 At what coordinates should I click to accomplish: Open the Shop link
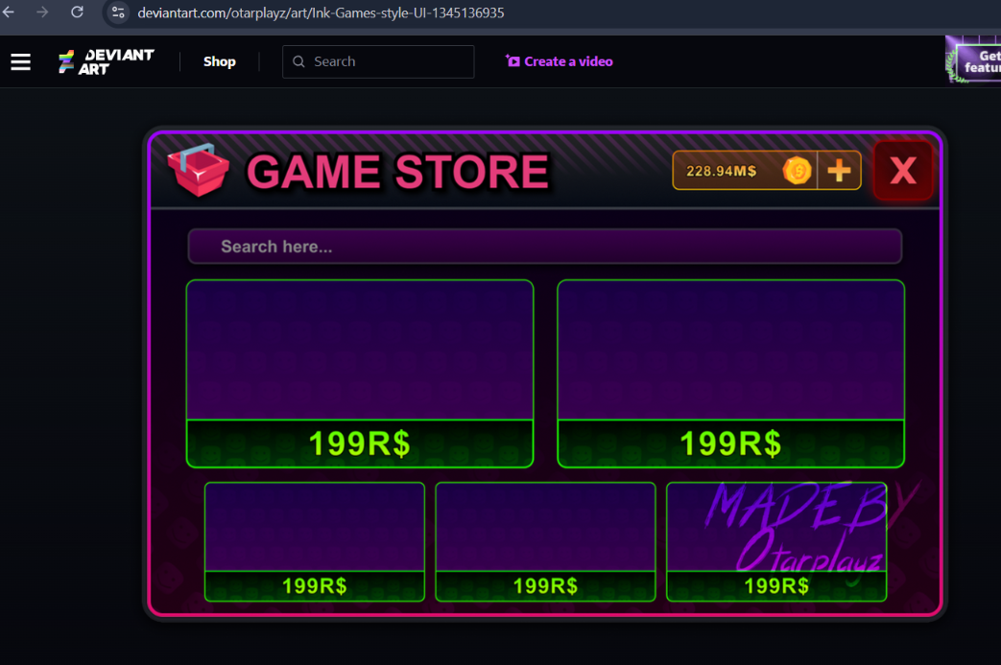(220, 62)
